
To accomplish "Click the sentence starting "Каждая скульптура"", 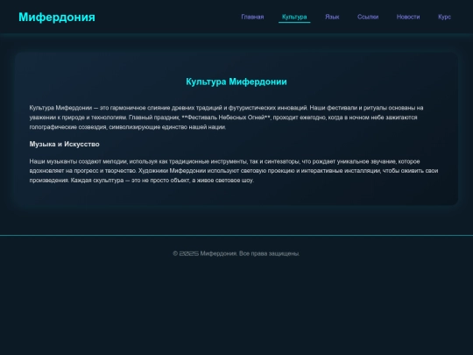I will point(162,181).
